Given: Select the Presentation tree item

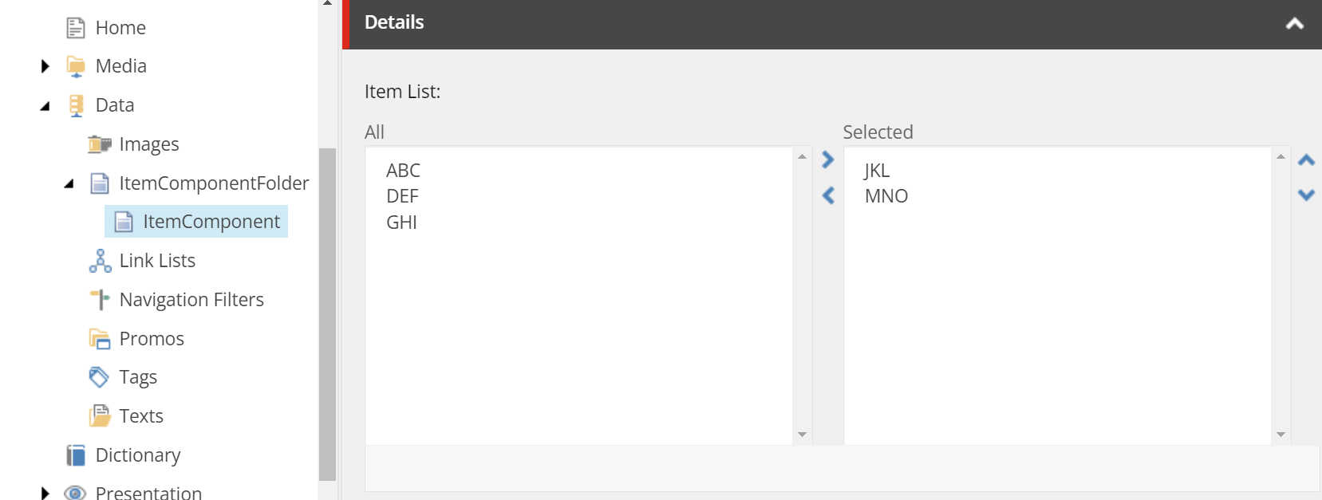Looking at the screenshot, I should pyautogui.click(x=148, y=493).
